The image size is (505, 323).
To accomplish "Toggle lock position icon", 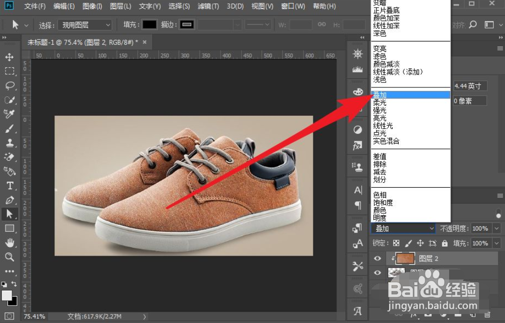I will (x=420, y=243).
